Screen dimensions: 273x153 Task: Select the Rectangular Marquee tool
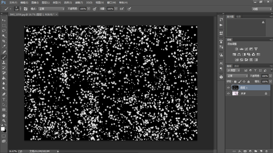(x=4, y=26)
